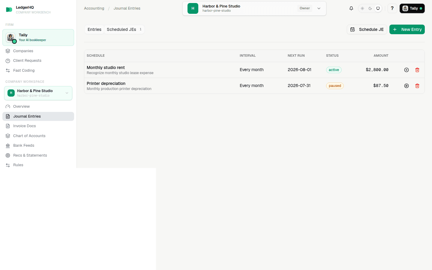Screen dimensions: 432x270
Task: Open Bank Feeds in sidebar
Action: click(x=38, y=145)
